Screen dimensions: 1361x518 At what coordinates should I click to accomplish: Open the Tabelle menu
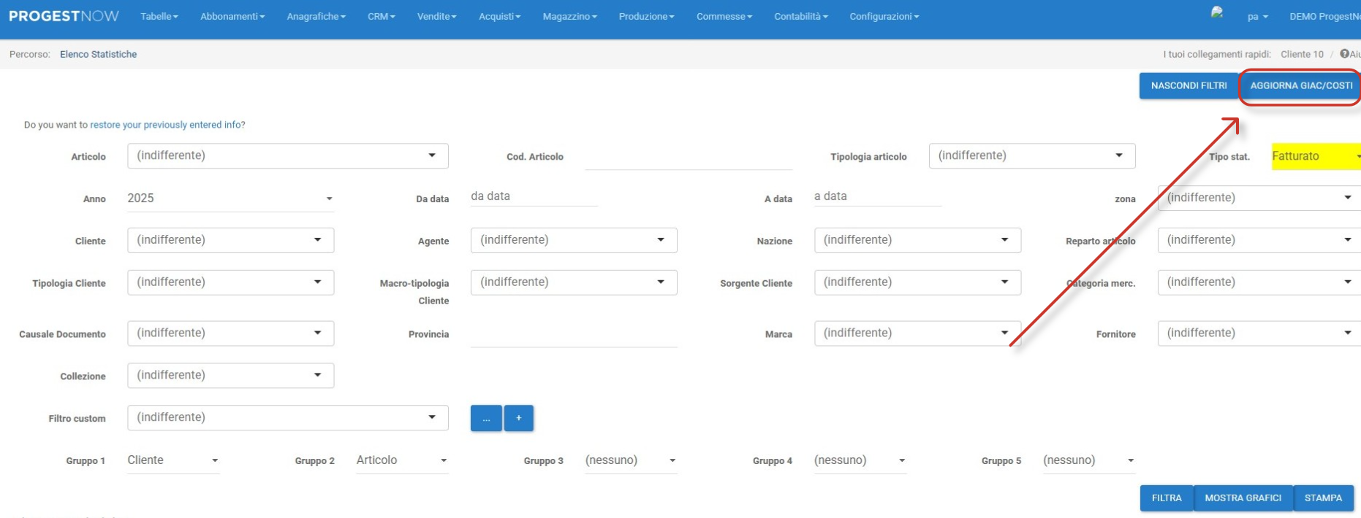coord(159,16)
